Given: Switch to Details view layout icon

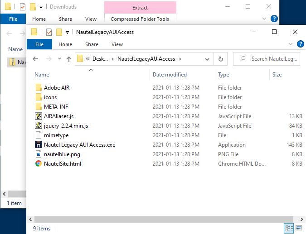Looking at the screenshot, I should (289, 229).
